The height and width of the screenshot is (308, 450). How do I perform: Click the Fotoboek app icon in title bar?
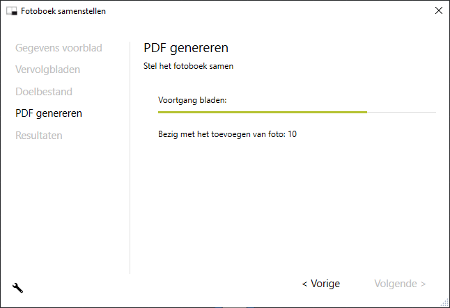[11, 11]
